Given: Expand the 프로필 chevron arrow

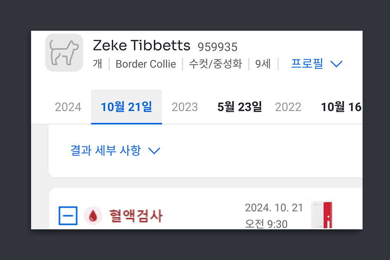Looking at the screenshot, I should tap(336, 64).
